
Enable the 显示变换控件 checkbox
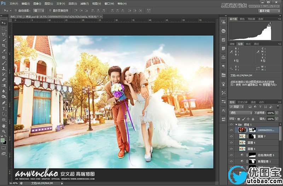[50, 11]
